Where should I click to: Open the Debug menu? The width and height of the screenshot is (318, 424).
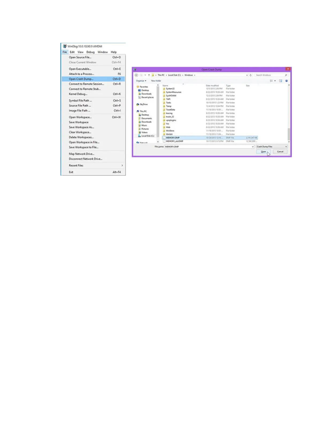[x=90, y=52]
